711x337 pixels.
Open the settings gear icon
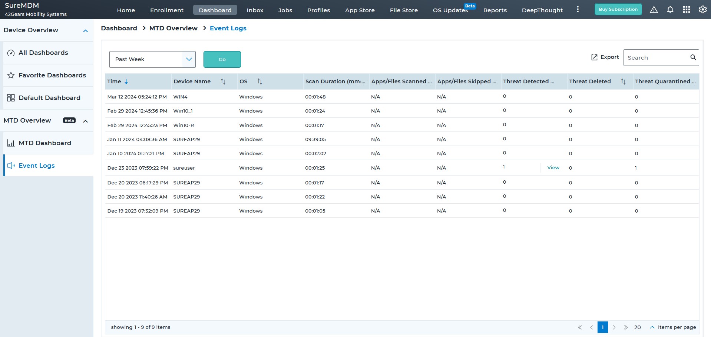tap(703, 10)
